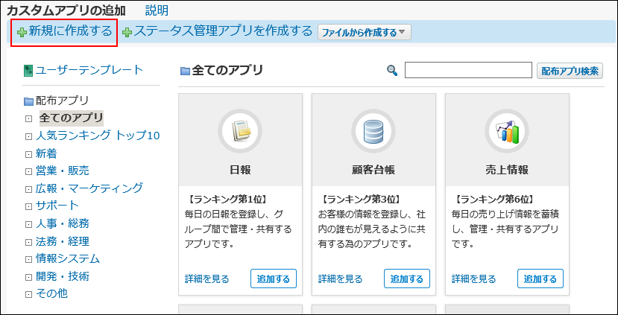Click the 売上情報 chart icon
This screenshot has width=618, height=315.
pyautogui.click(x=506, y=131)
